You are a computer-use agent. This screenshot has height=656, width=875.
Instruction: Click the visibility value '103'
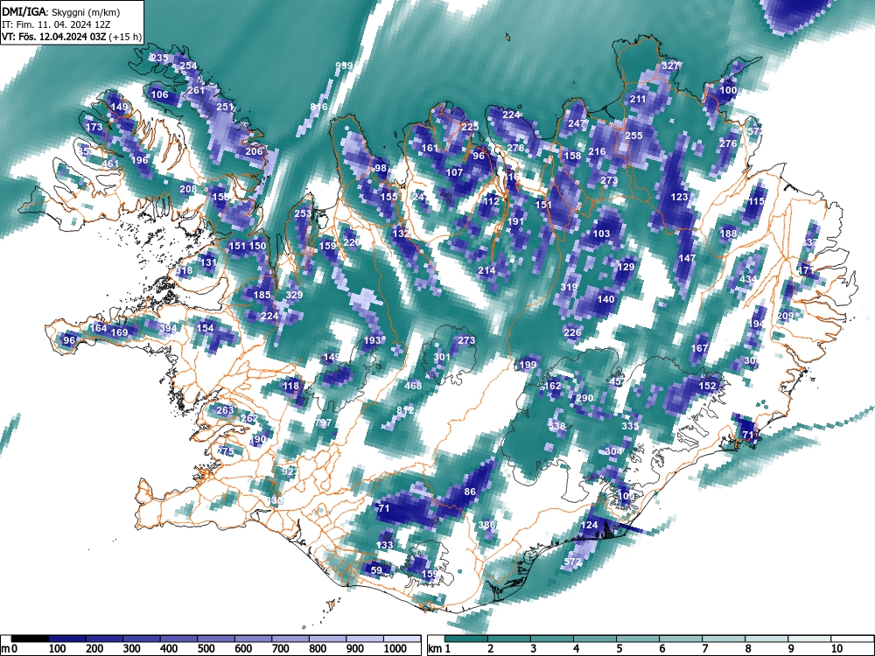pos(601,234)
